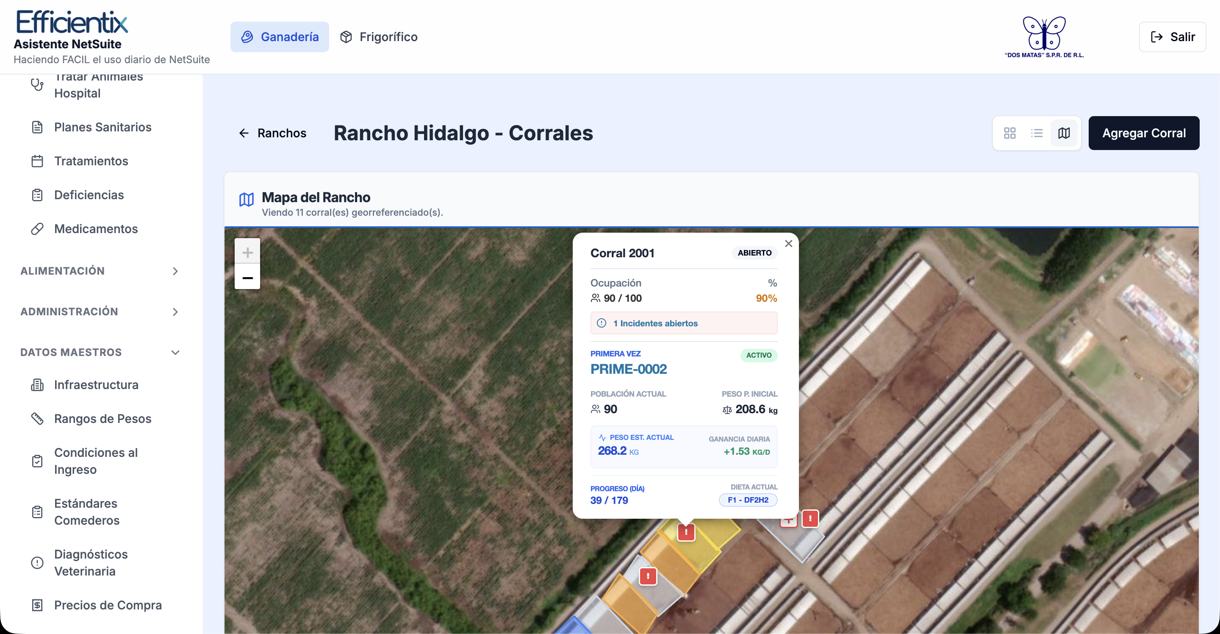Open the Ganadería tab

tap(280, 37)
